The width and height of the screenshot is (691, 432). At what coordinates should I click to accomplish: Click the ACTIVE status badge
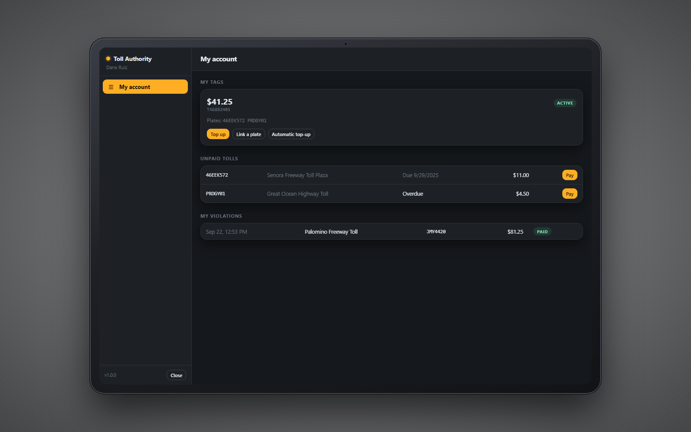(x=565, y=103)
